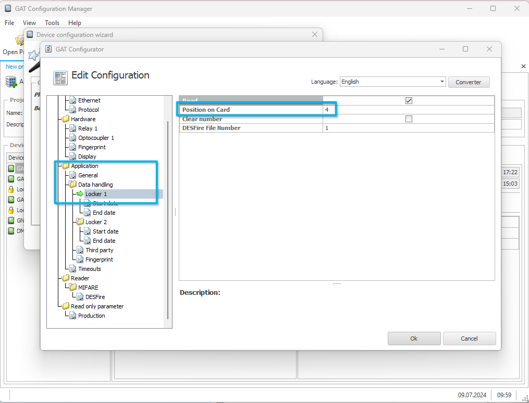
Task: Click the Converter button
Action: [469, 82]
